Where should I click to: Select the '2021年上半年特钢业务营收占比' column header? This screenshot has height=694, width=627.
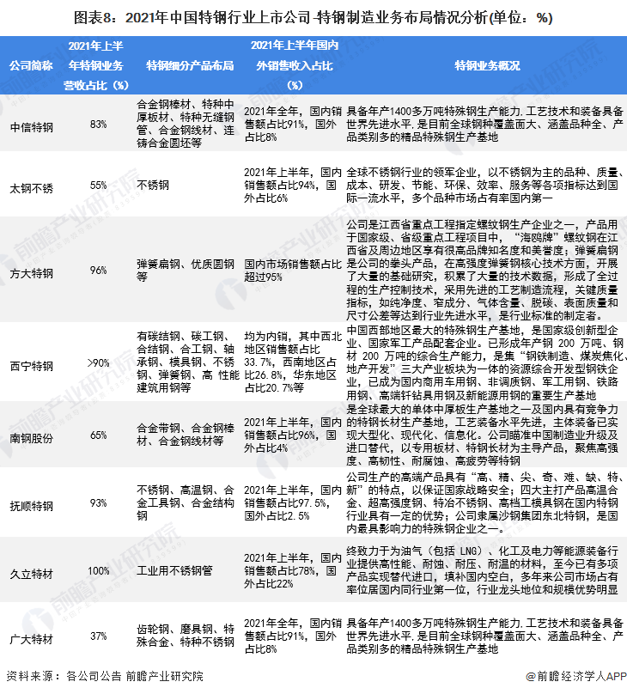pyautogui.click(x=95, y=65)
